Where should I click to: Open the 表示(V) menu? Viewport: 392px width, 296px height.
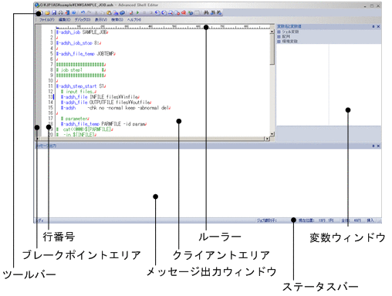pyautogui.click(x=101, y=20)
